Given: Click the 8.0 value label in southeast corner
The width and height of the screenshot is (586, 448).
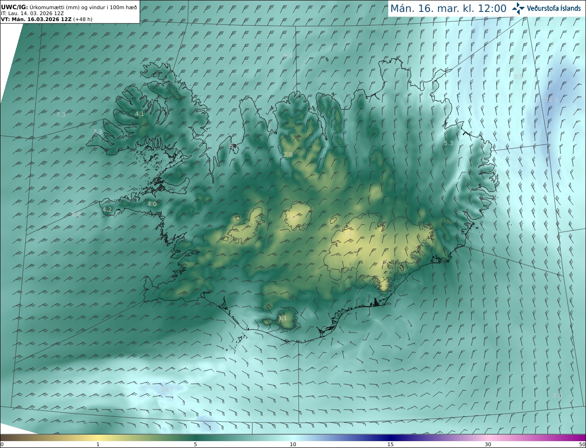Looking at the screenshot, I should point(558,396).
